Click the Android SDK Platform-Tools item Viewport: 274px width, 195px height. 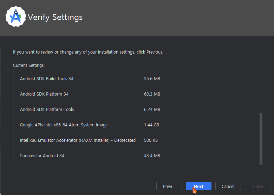tap(47, 110)
